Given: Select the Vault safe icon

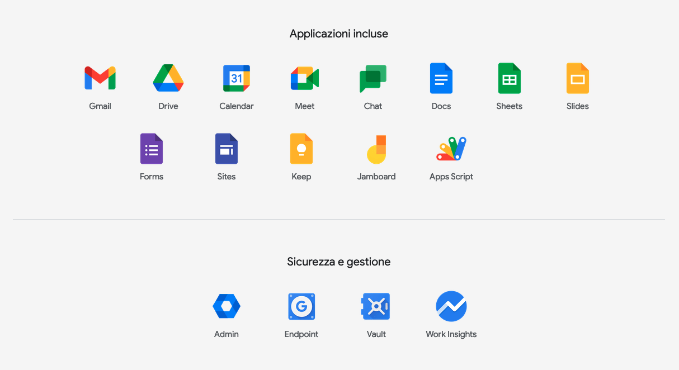Looking at the screenshot, I should [x=376, y=306].
